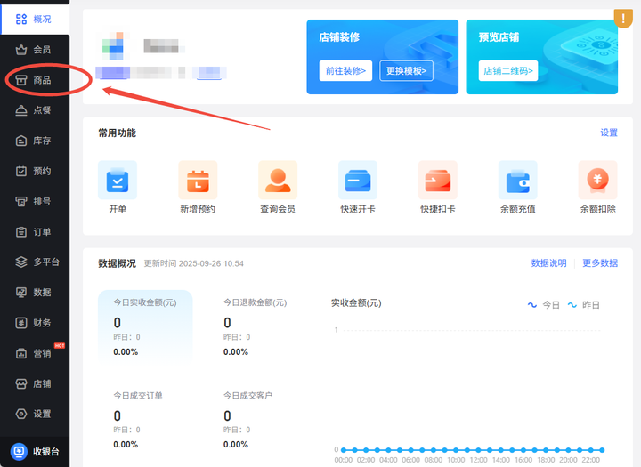Screen dimensions: 641x467
Task: Go to 订单 in the sidebar
Action: tap(36, 232)
